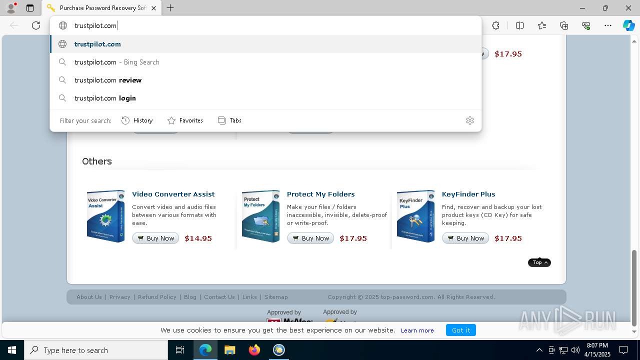Click the KeyFinder Plus box image
640x360 pixels.
[415, 216]
